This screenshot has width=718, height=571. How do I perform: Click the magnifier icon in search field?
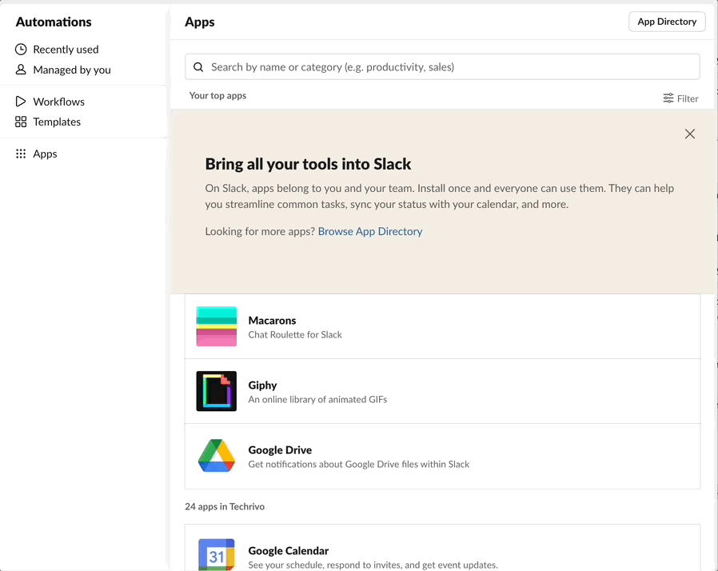[x=198, y=67]
